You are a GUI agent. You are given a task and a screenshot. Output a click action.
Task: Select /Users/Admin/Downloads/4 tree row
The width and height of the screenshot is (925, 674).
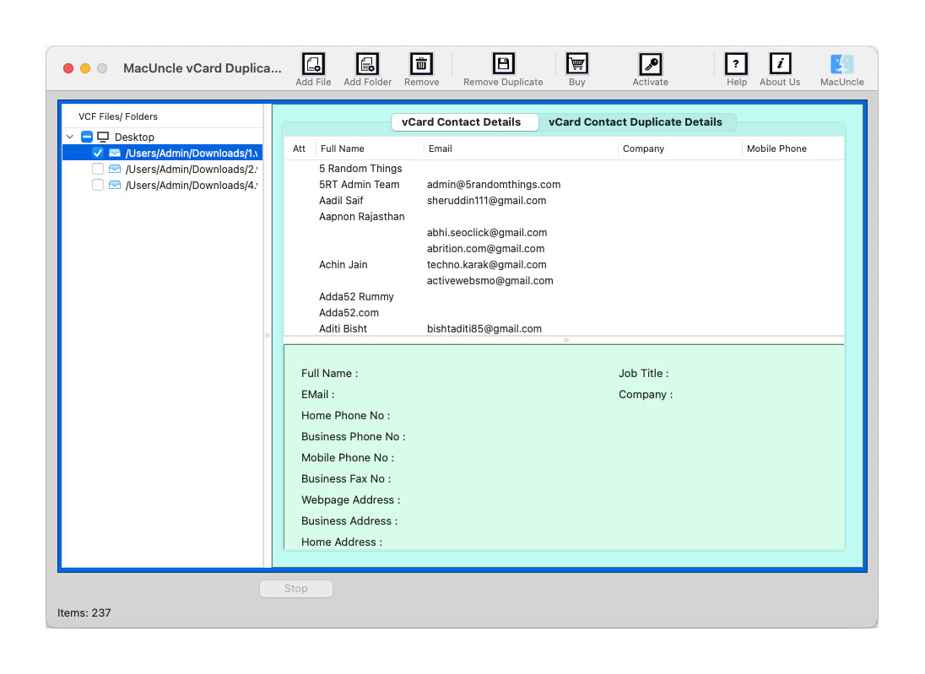(162, 185)
